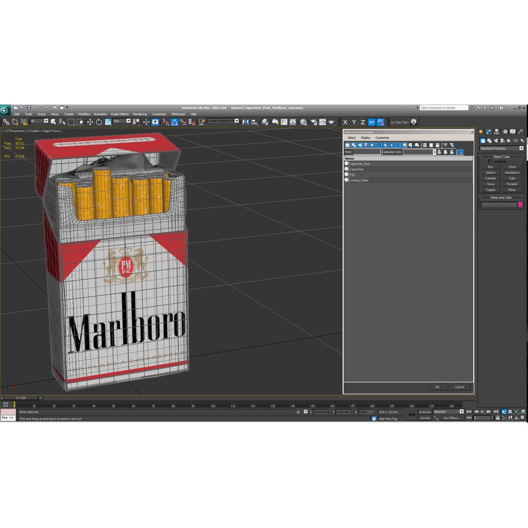Open the selection filter All dropdown
The height and width of the screenshot is (528, 528).
tap(40, 121)
